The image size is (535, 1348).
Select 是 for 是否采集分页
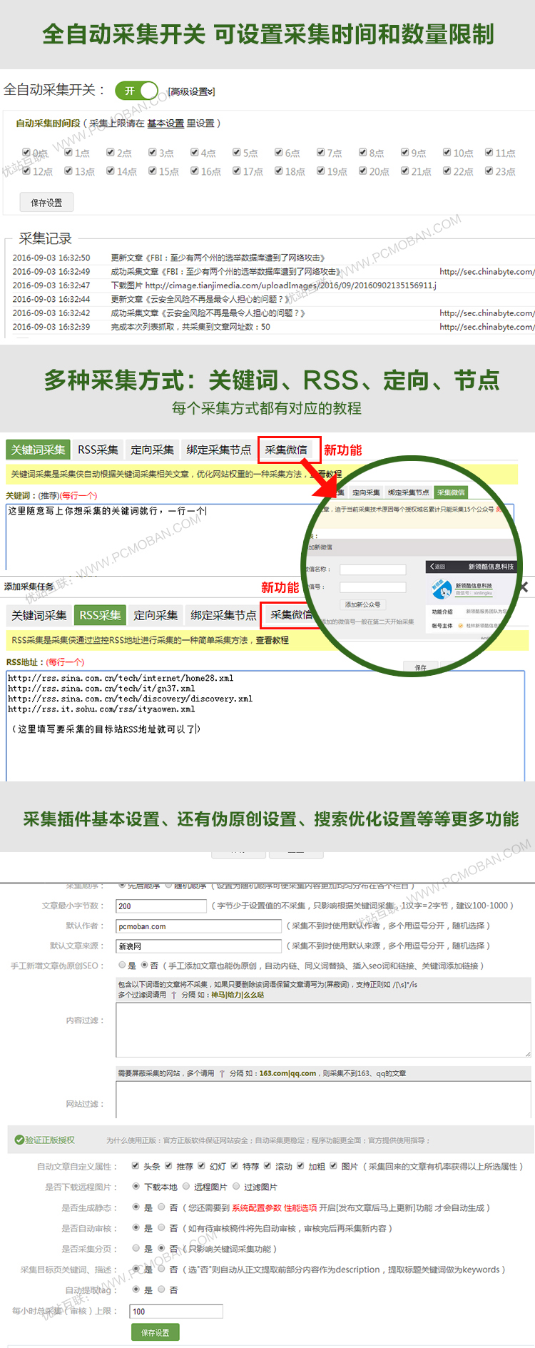click(x=136, y=1248)
